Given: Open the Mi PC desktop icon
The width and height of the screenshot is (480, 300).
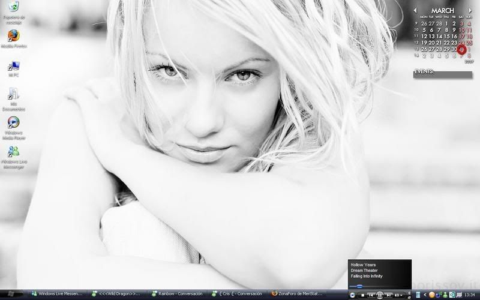Looking at the screenshot, I should tap(13, 65).
